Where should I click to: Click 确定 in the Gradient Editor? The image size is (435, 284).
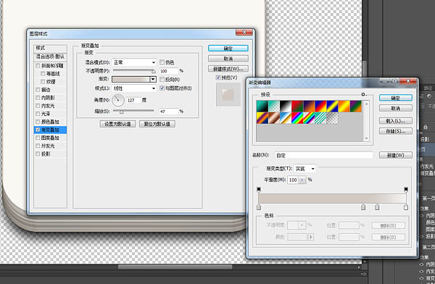click(396, 98)
